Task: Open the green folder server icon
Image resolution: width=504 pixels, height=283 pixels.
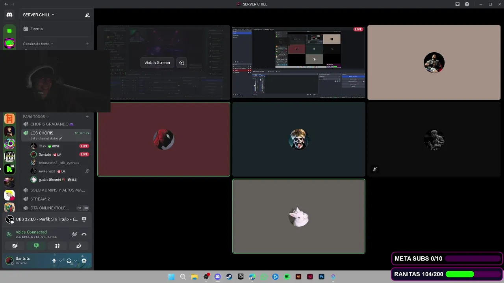Action: pos(9,31)
